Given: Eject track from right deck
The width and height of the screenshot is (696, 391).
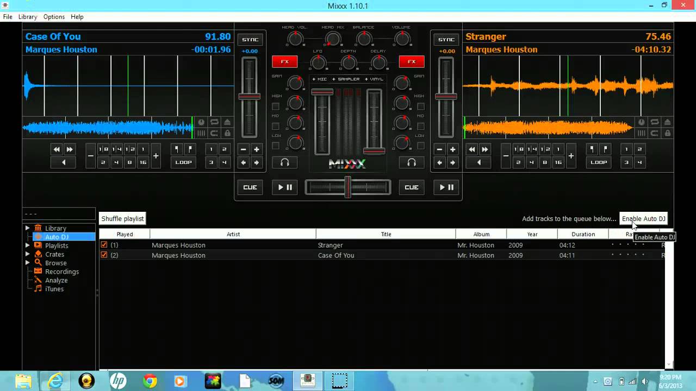Looking at the screenshot, I should [x=667, y=122].
